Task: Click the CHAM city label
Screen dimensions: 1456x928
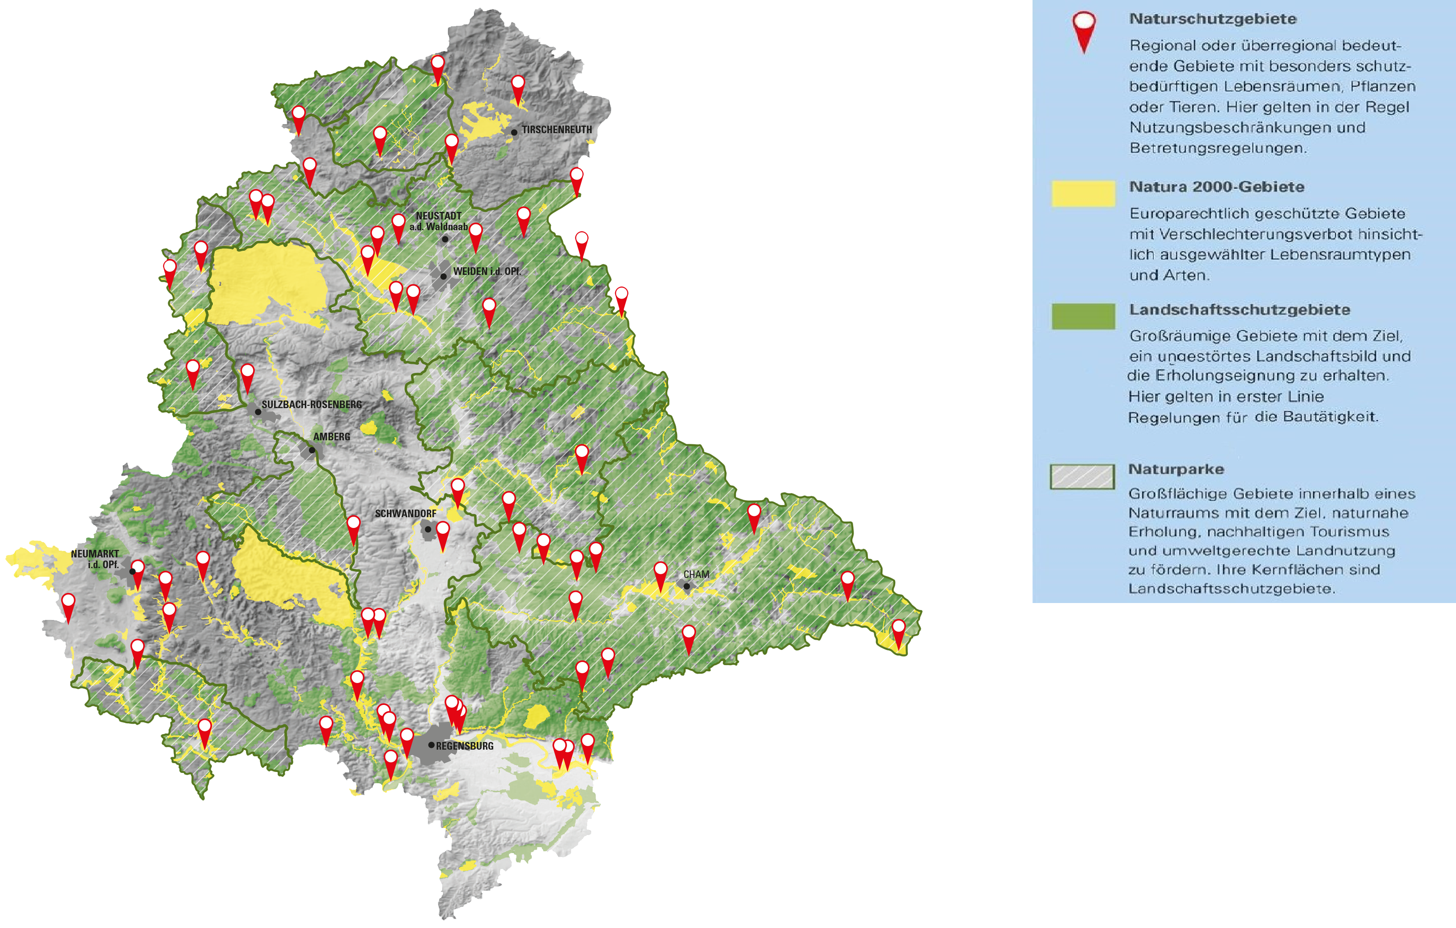Action: [696, 574]
